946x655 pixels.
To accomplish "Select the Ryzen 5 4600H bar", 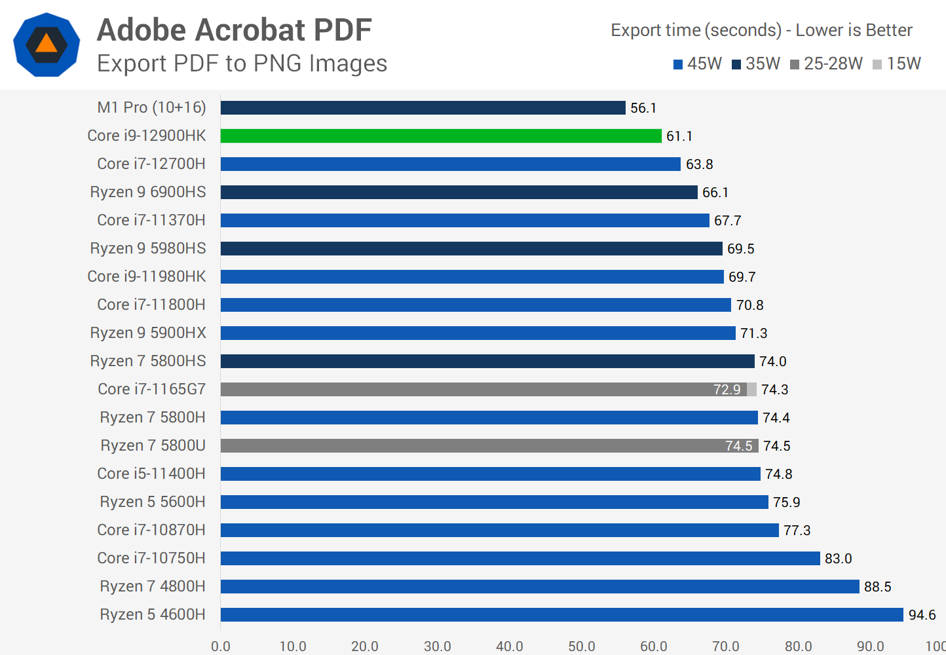I will [x=561, y=614].
